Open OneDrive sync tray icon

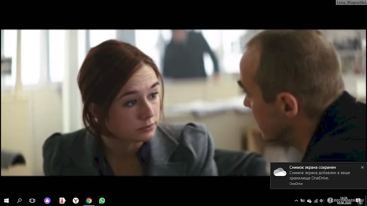coord(309,201)
